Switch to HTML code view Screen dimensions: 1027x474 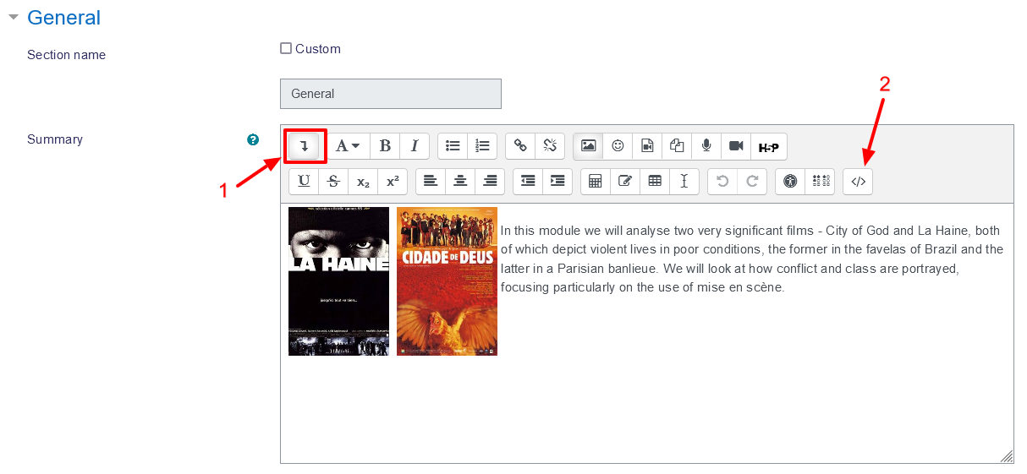[858, 182]
